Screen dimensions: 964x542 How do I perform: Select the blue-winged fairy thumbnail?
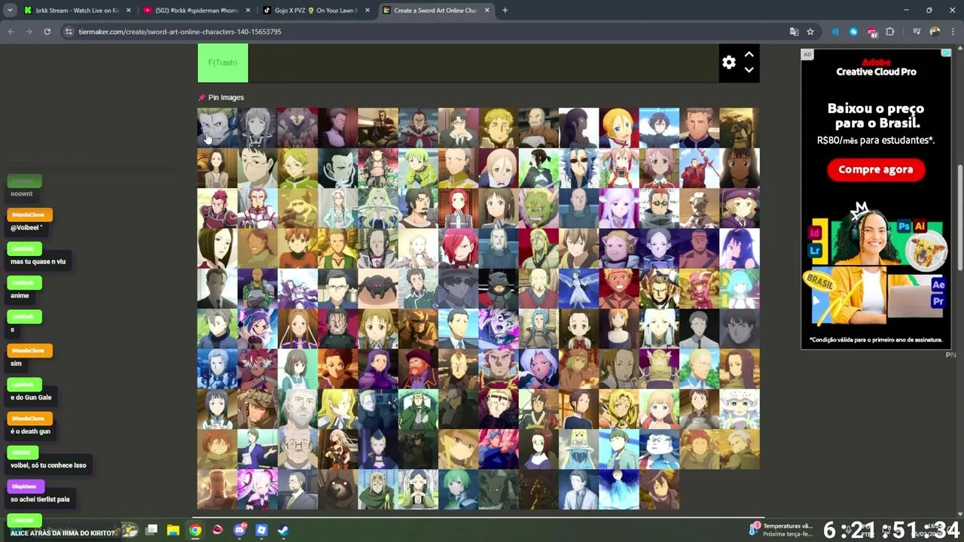click(579, 288)
